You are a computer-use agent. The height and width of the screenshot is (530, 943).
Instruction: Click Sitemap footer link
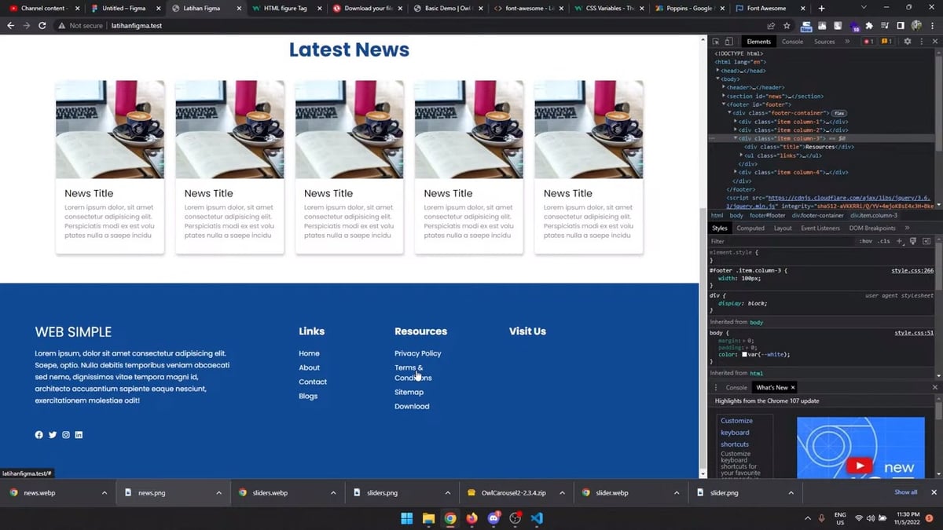coord(409,392)
